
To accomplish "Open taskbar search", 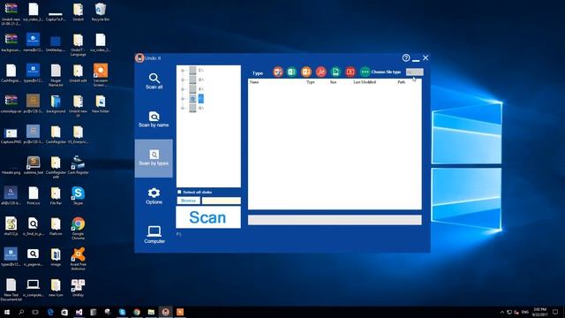I will point(21,312).
